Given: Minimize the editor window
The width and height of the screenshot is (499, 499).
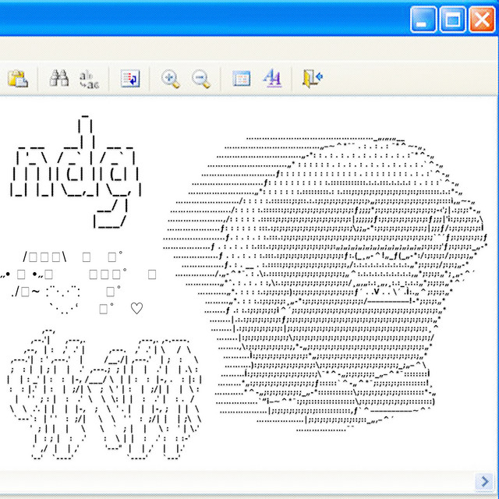Looking at the screenshot, I should click(425, 19).
